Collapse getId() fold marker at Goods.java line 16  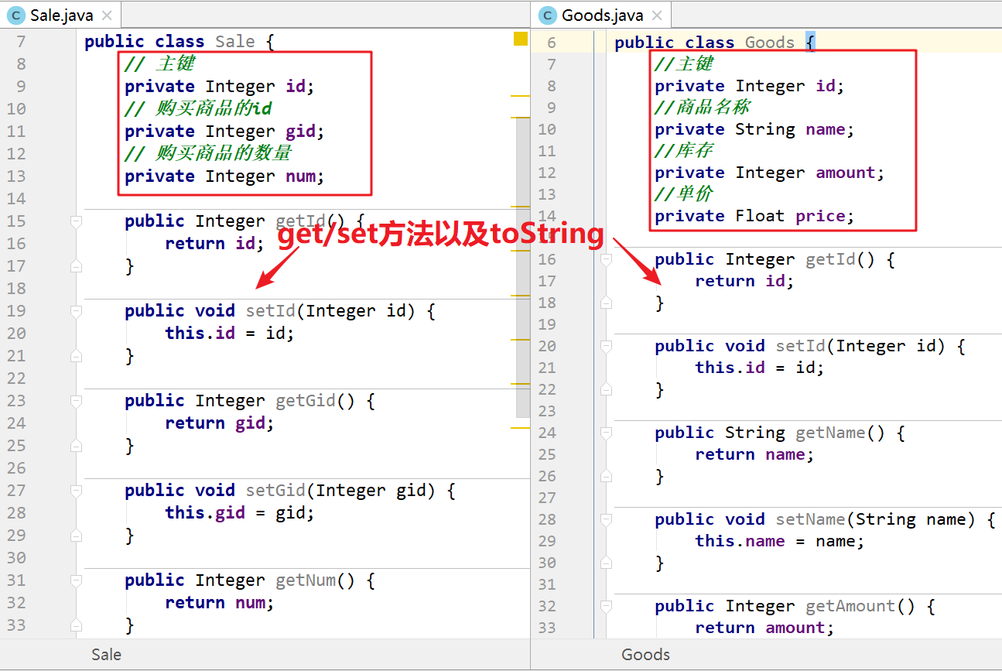click(x=606, y=260)
